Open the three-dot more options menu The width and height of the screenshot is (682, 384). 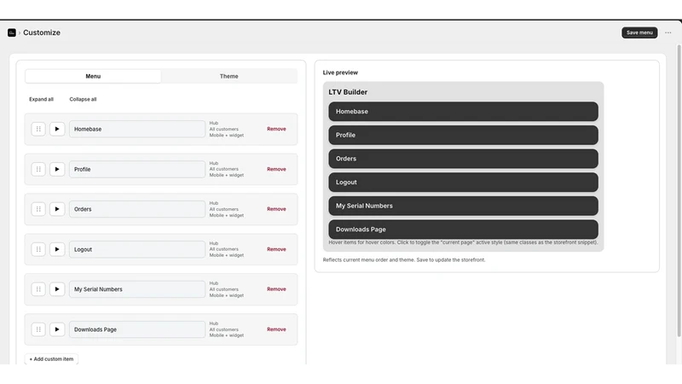[x=668, y=32]
